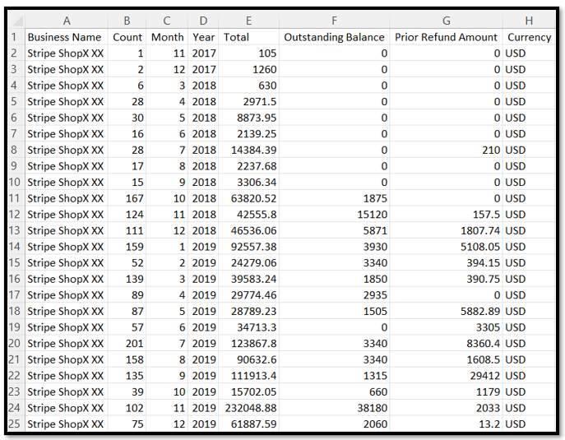This screenshot has height=440, width=565.
Task: Select column F header
Action: tap(334, 21)
